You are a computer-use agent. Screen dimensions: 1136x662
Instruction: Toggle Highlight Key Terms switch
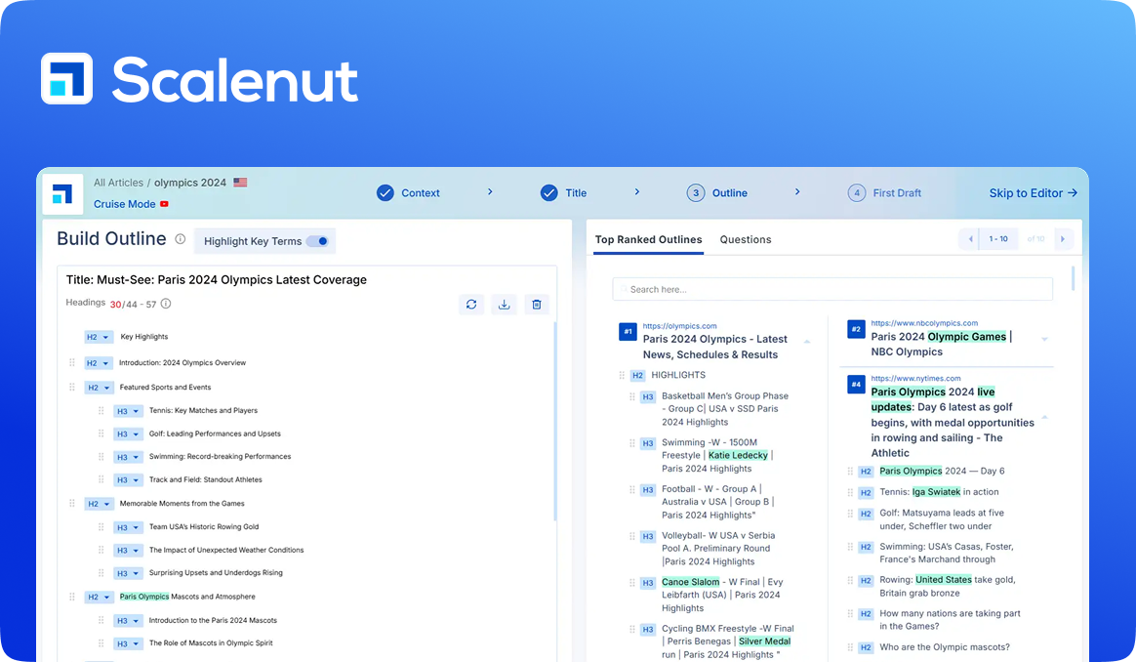tap(317, 241)
